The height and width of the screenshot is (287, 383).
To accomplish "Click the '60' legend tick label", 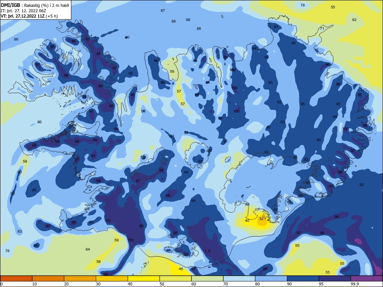I will pos(194,284).
